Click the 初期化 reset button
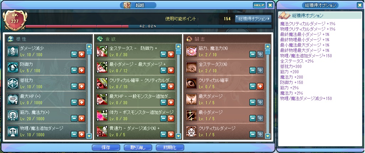This screenshot has width=365, height=153. coord(170,147)
